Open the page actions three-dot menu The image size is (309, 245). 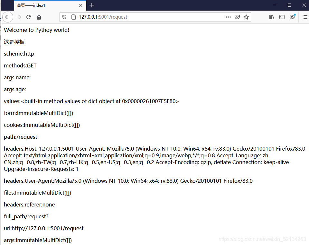(x=228, y=17)
